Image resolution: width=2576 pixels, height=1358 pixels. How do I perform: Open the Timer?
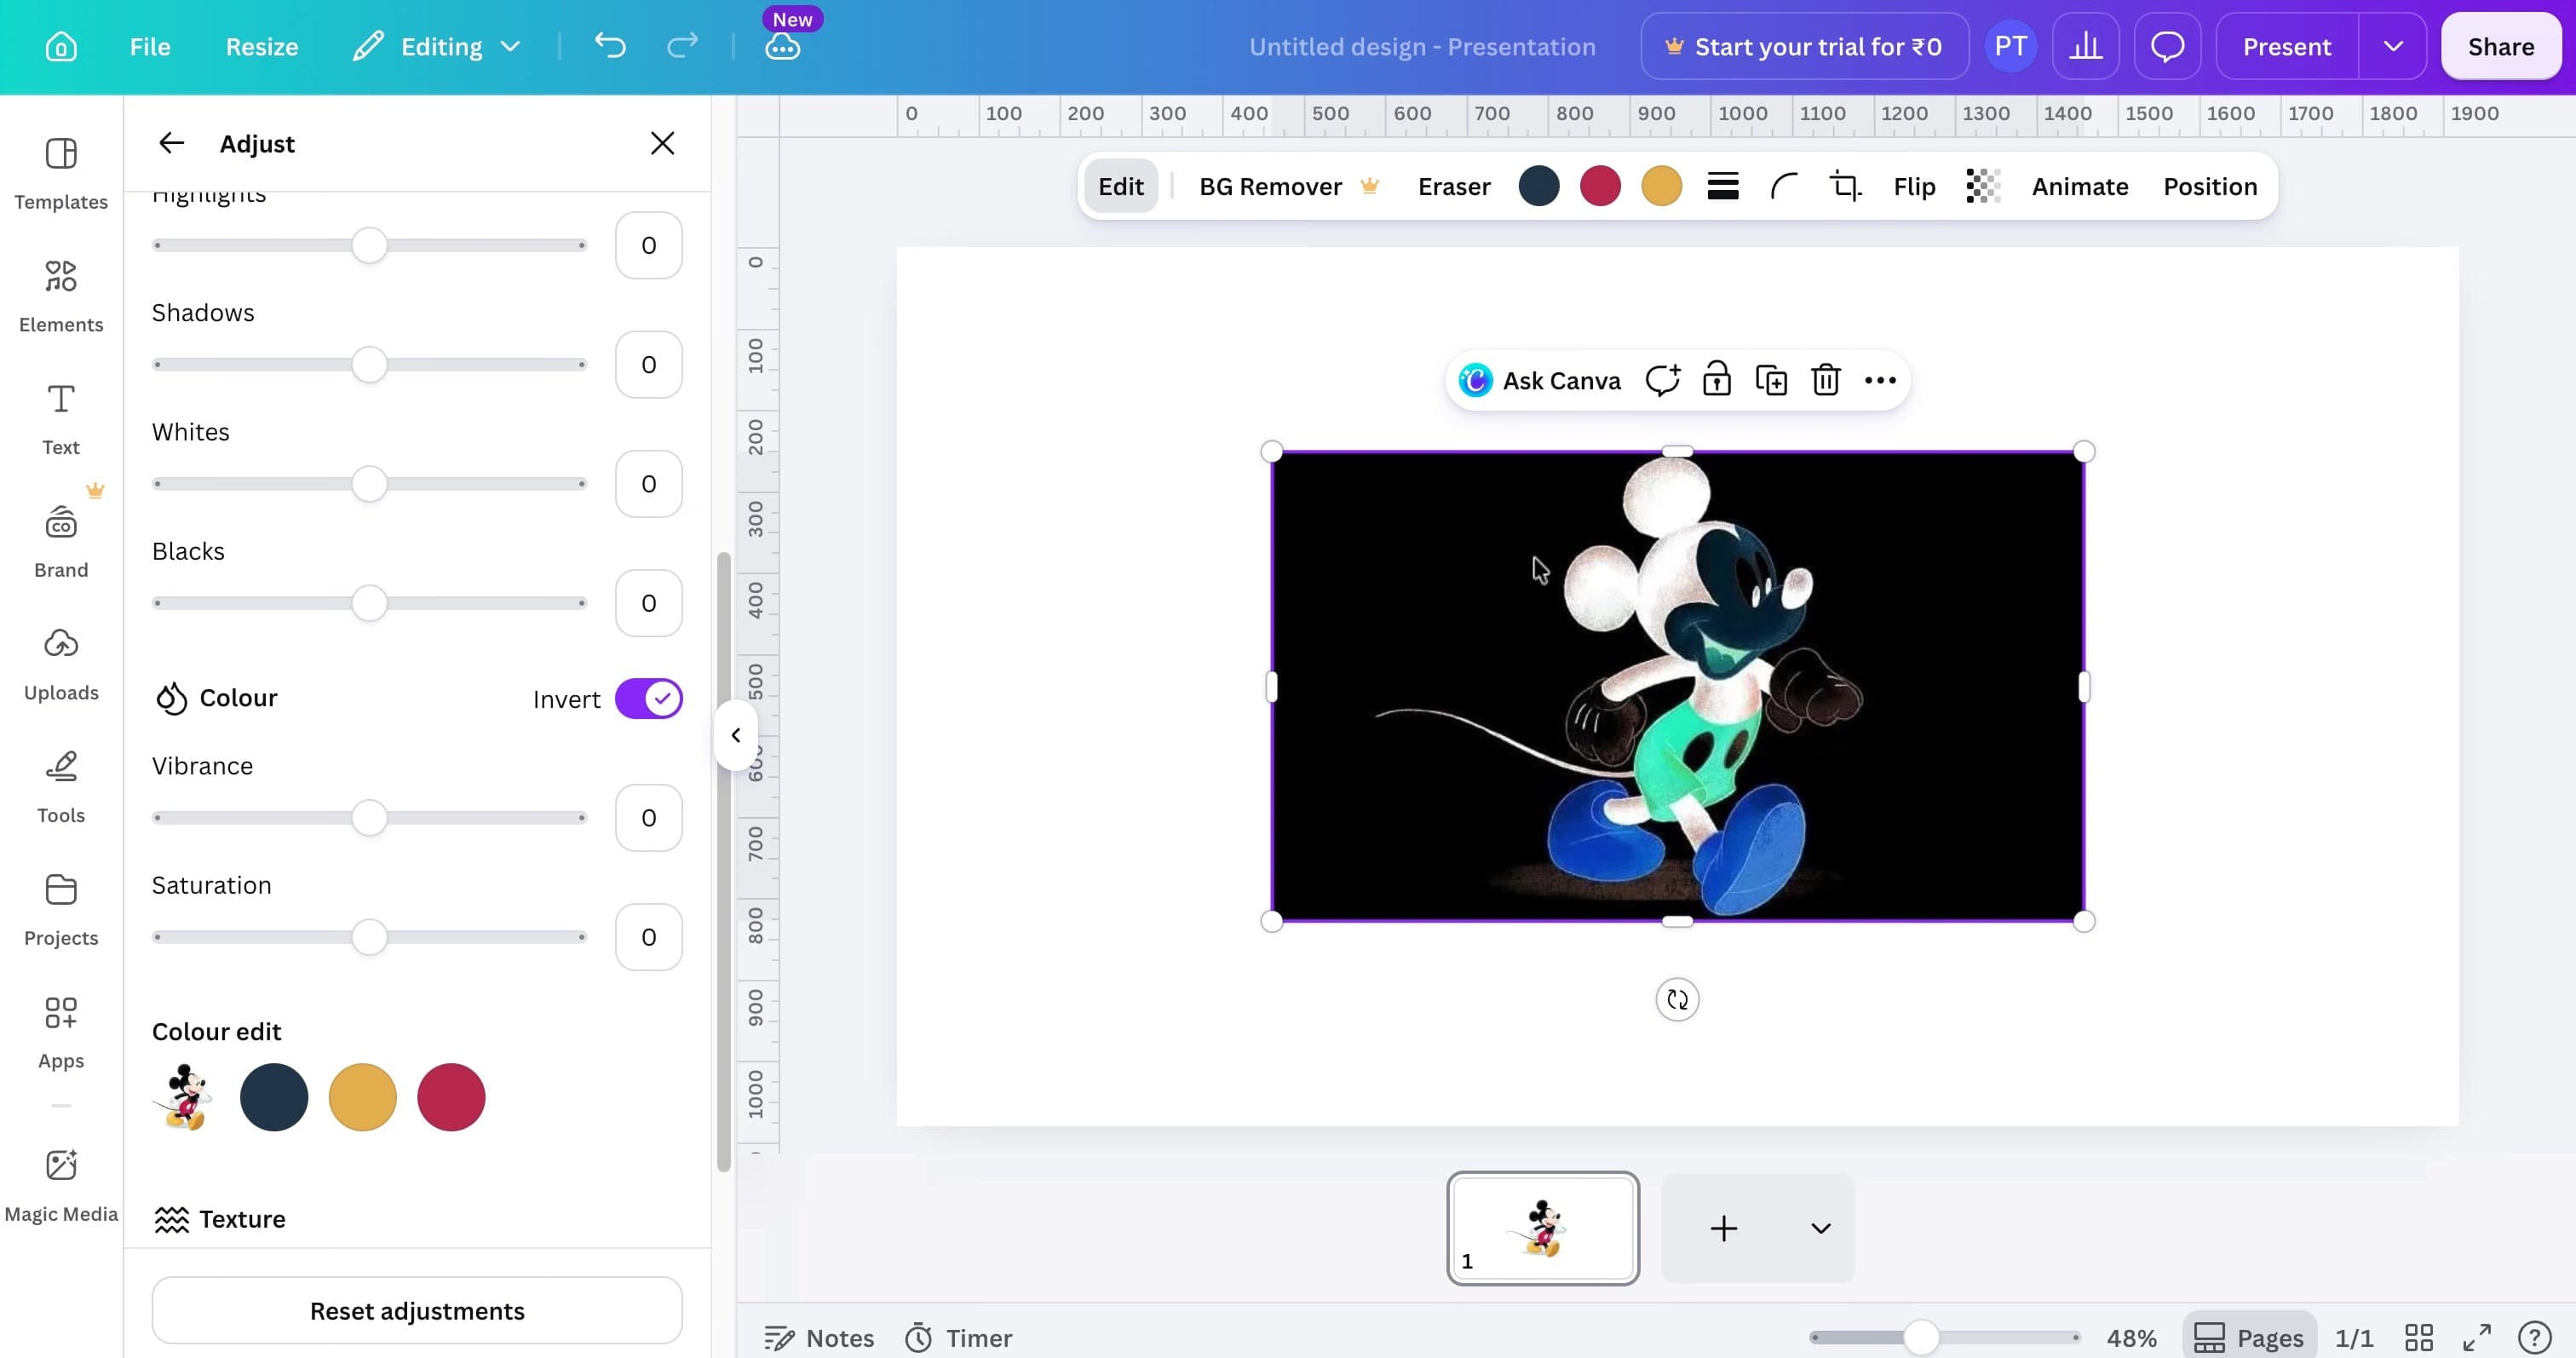click(x=958, y=1337)
